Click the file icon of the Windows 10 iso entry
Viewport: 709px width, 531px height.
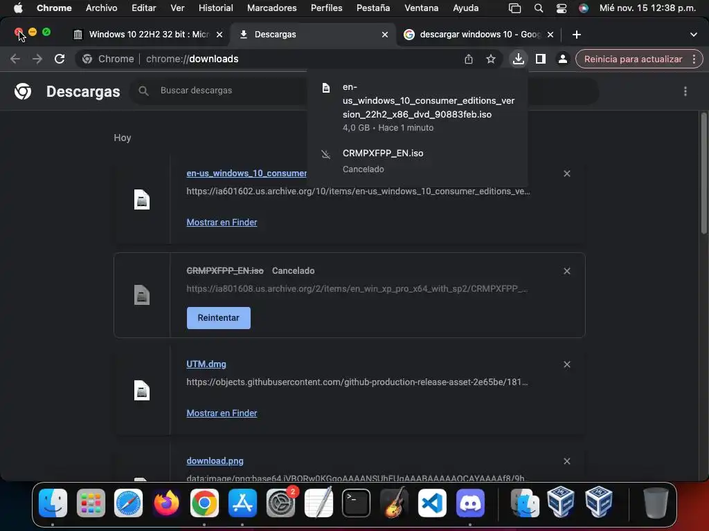point(141,200)
